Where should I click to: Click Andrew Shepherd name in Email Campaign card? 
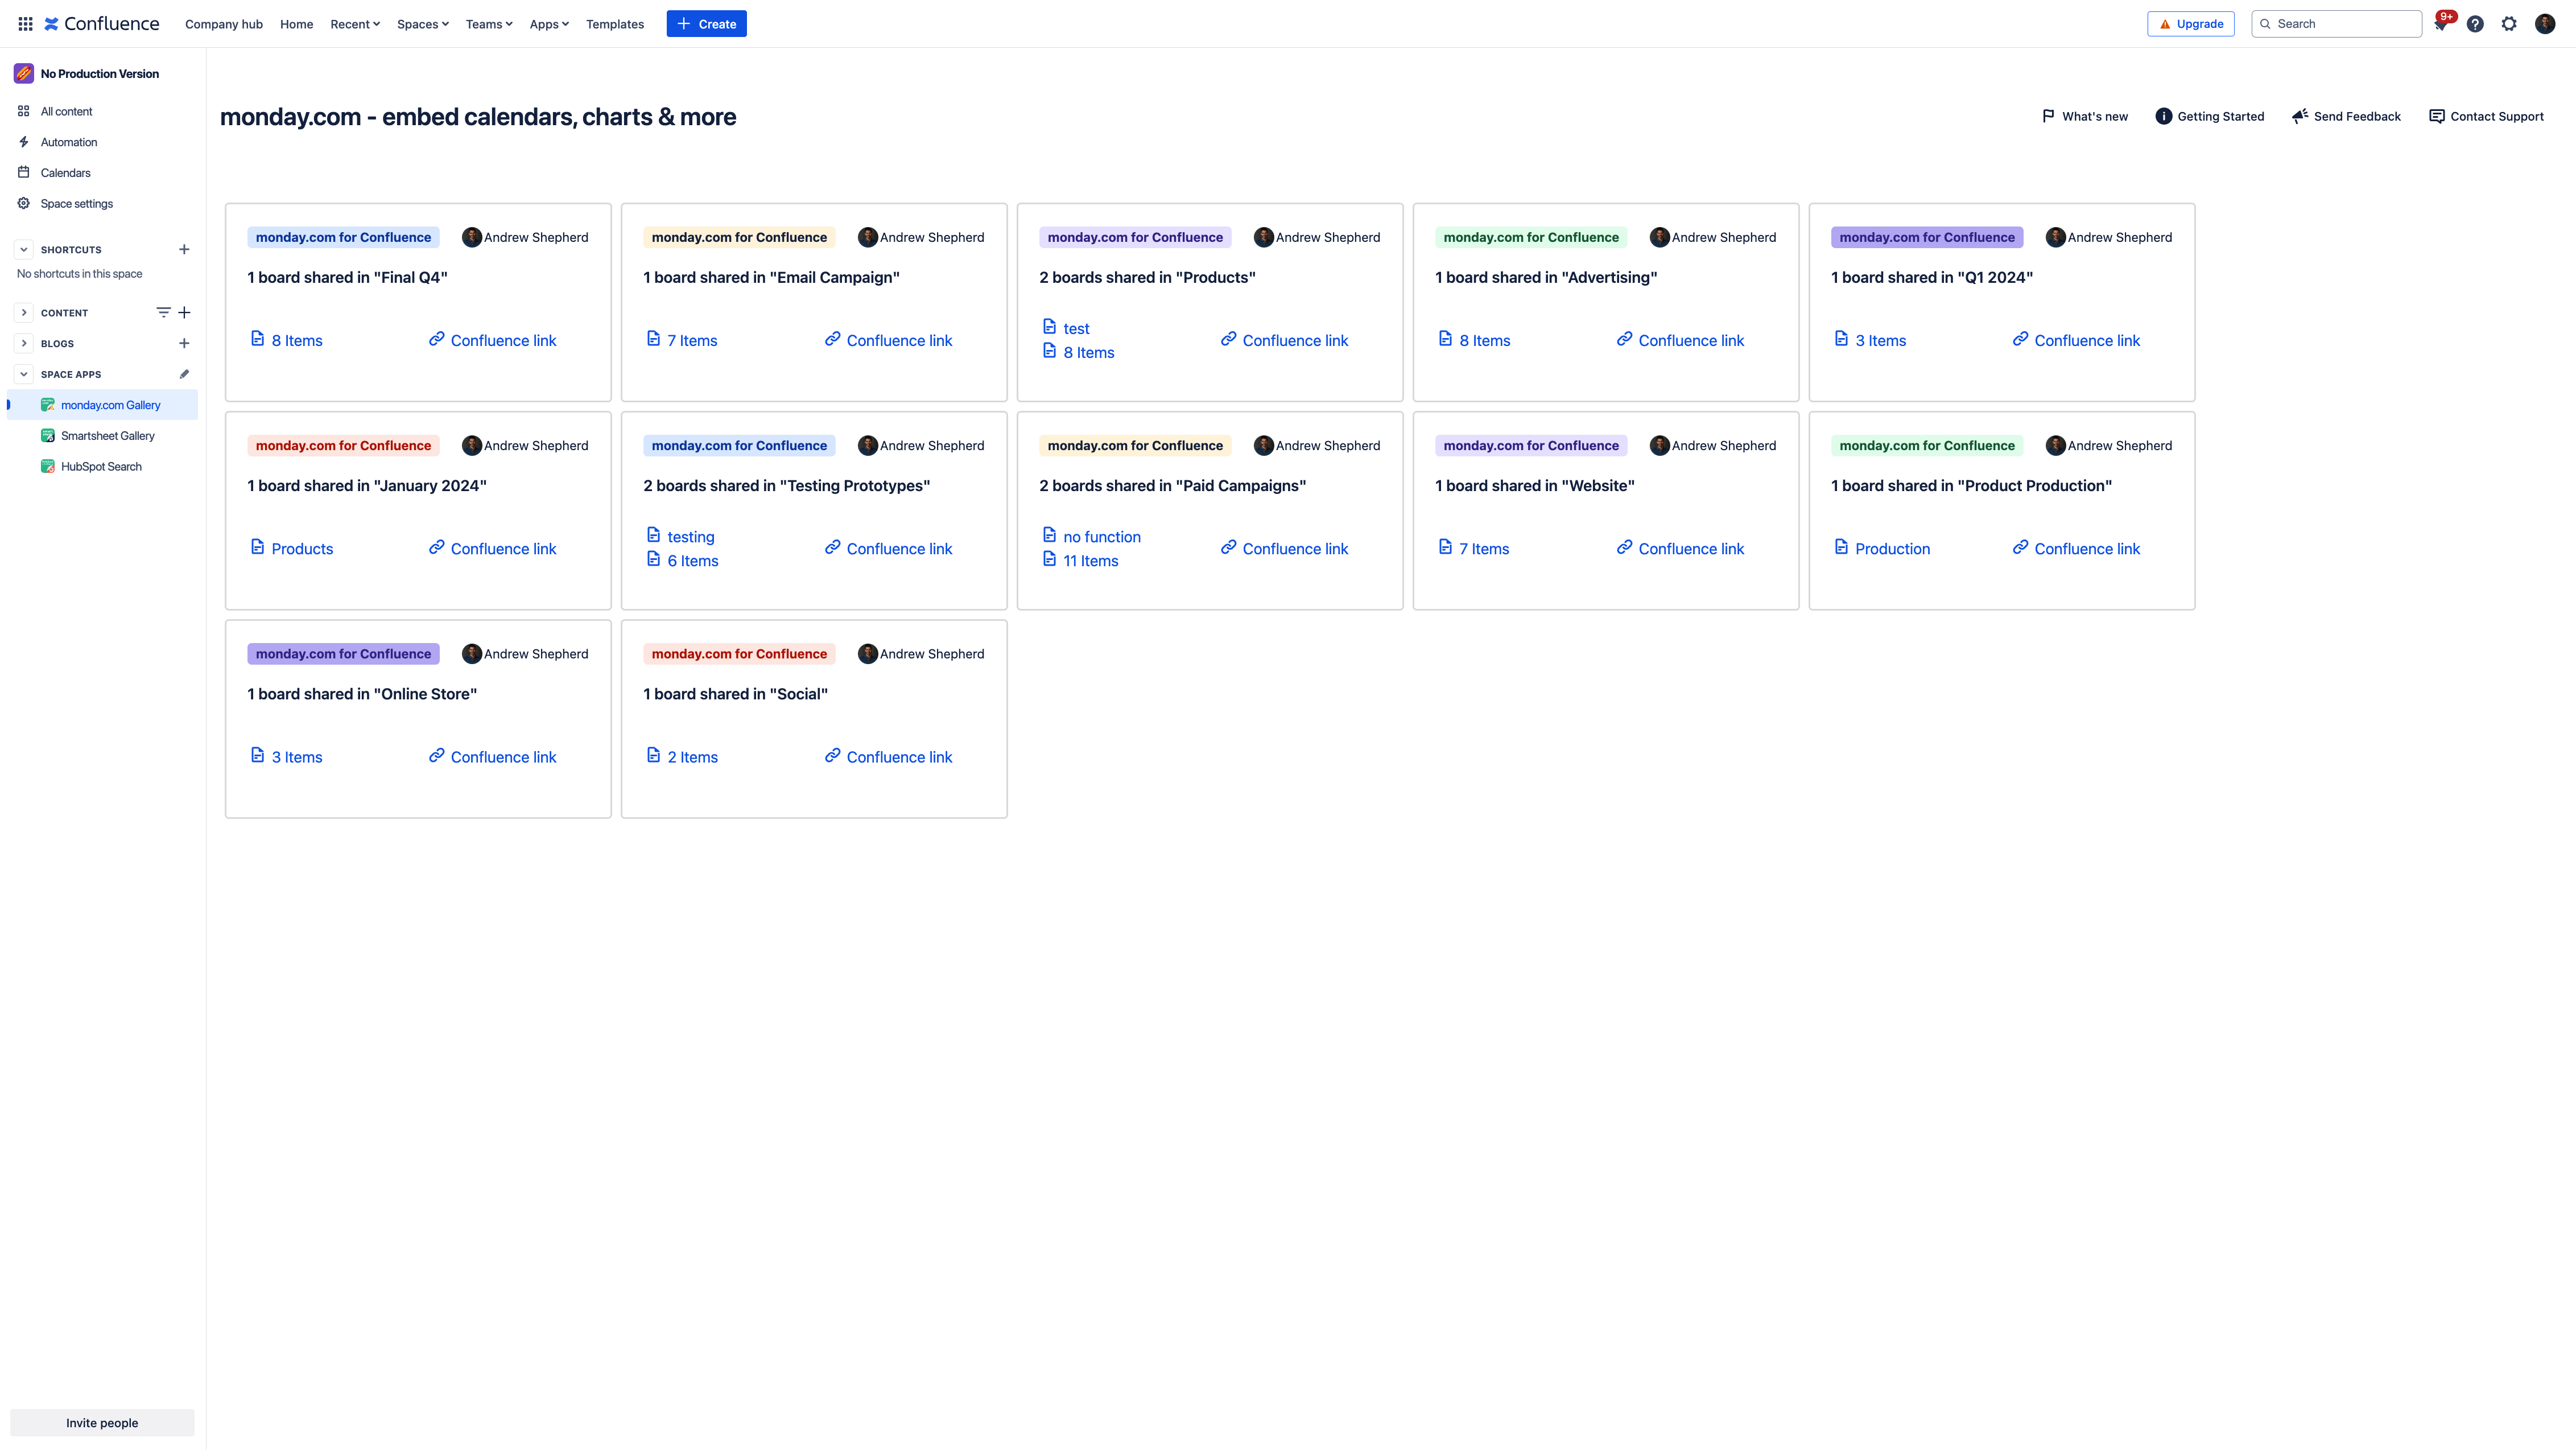click(932, 237)
